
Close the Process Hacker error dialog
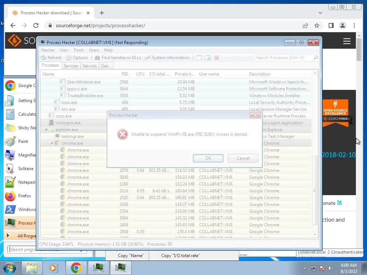(x=255, y=115)
